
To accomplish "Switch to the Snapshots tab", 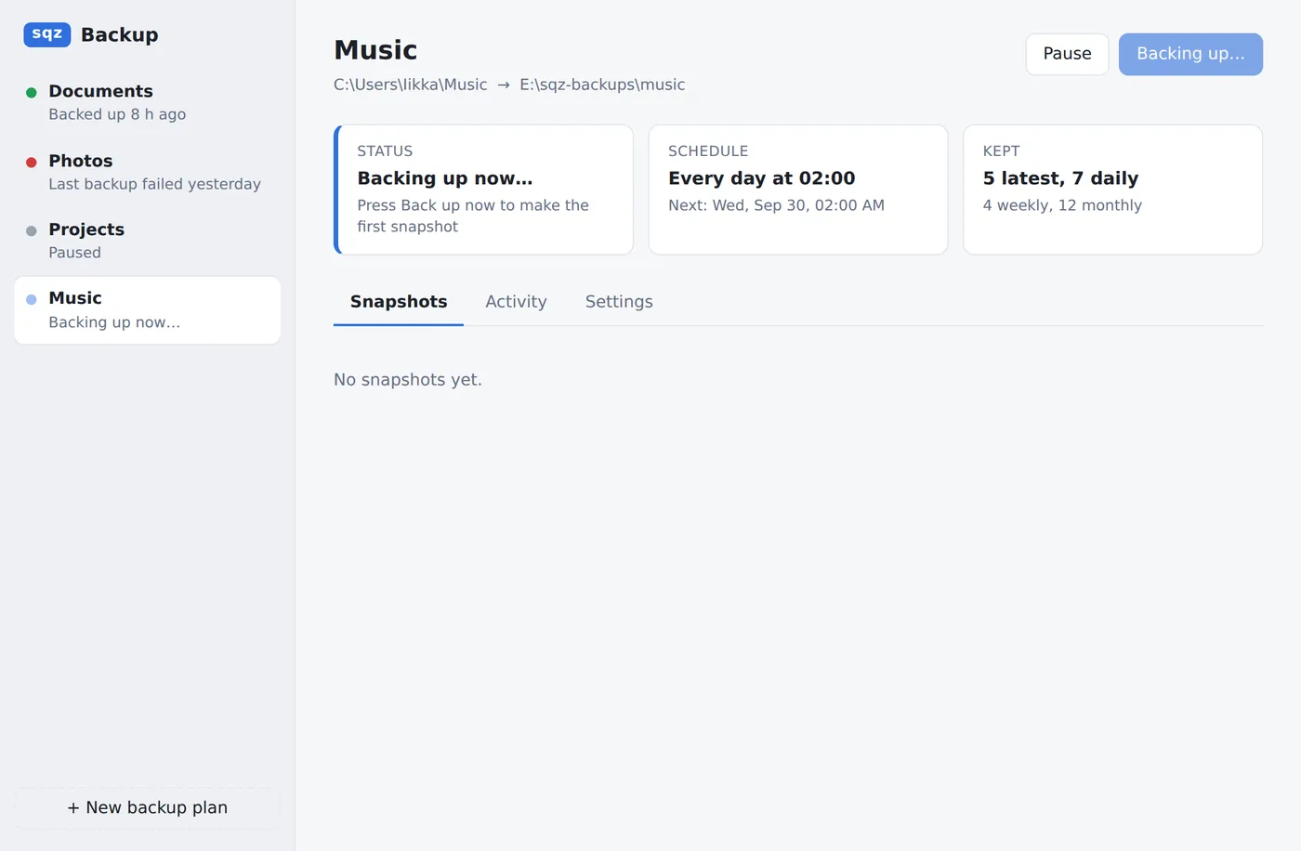I will [x=399, y=302].
